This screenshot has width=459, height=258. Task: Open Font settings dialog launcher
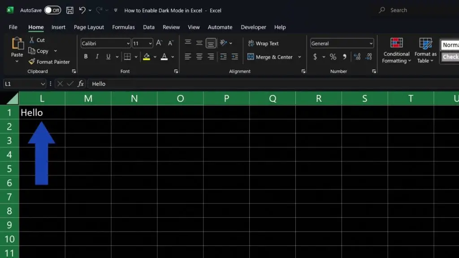tap(176, 71)
